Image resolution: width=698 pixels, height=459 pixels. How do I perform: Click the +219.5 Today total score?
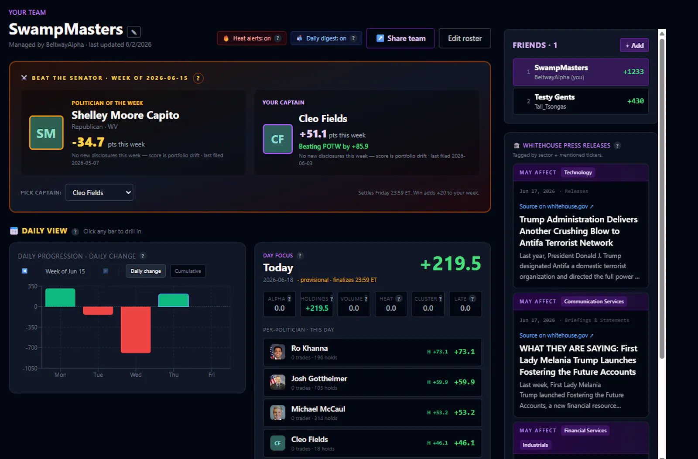point(450,264)
